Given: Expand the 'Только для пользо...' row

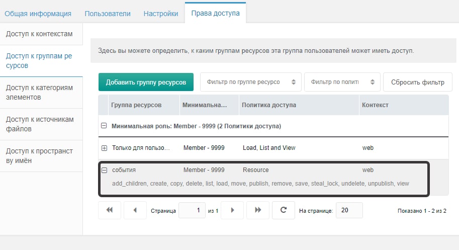Looking at the screenshot, I should tap(104, 148).
